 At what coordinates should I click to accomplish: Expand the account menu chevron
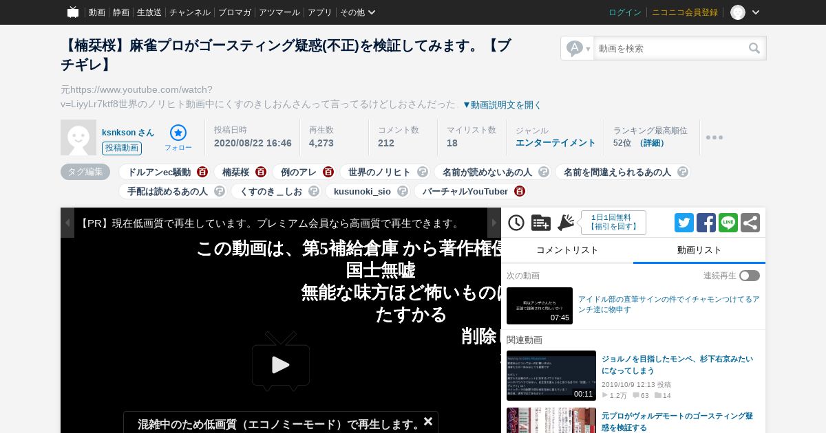(756, 12)
